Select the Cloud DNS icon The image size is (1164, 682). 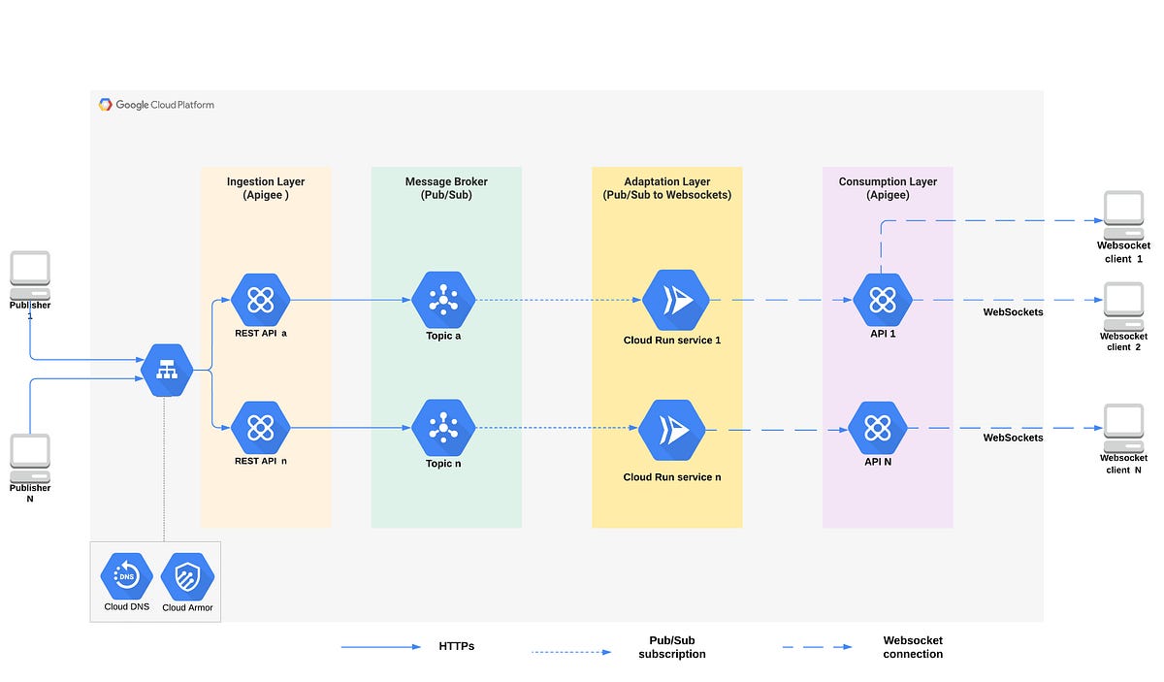click(x=125, y=575)
